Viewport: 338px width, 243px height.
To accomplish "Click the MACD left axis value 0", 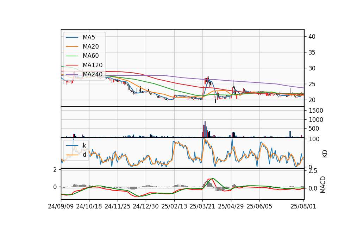I will (55, 187).
